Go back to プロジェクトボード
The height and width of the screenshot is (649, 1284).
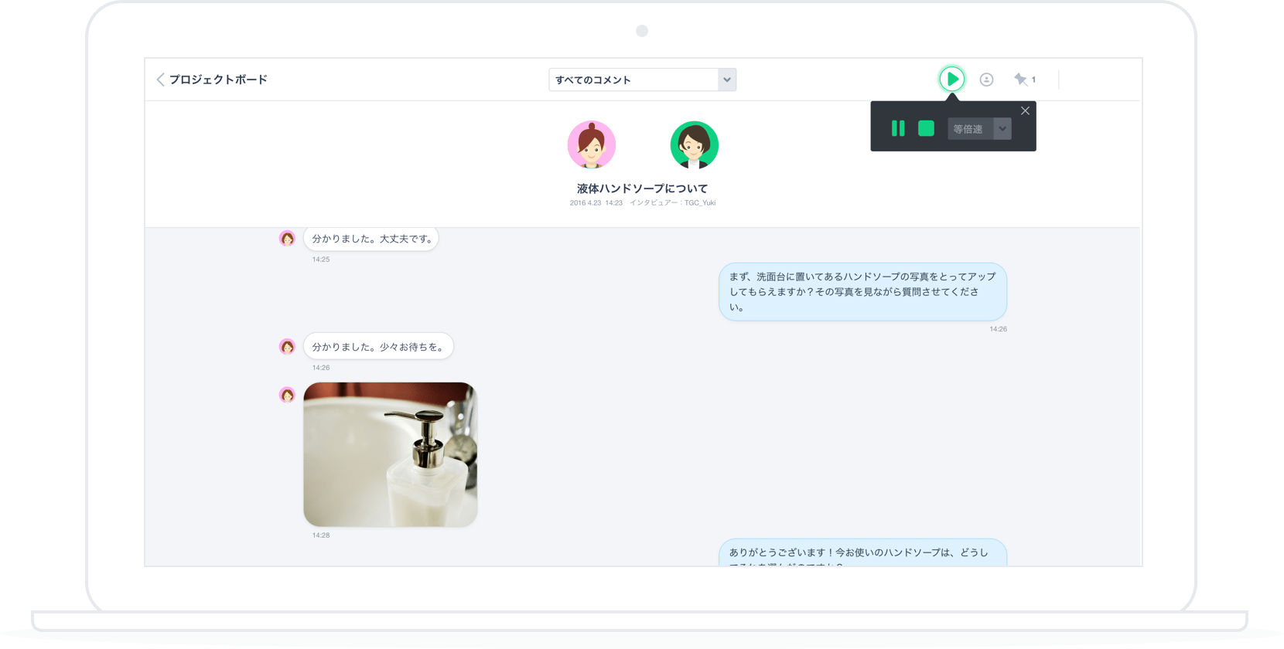point(218,80)
